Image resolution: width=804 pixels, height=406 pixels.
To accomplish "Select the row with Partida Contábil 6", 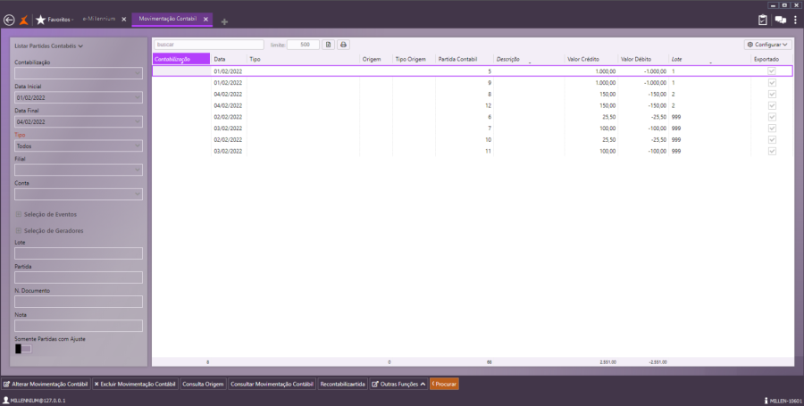I will click(473, 117).
